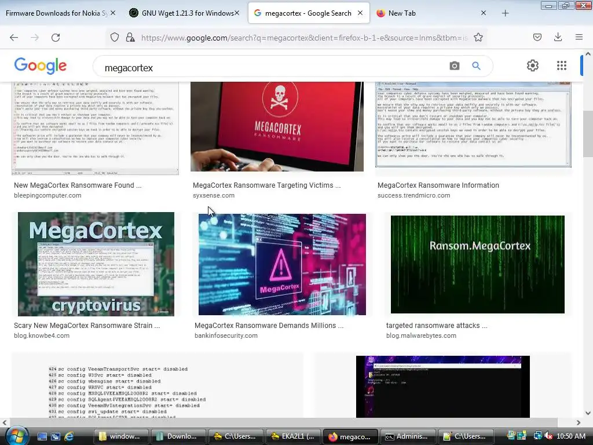593x445 pixels.
Task: Open red MegaCortex skull laptop image
Action: (x=277, y=126)
